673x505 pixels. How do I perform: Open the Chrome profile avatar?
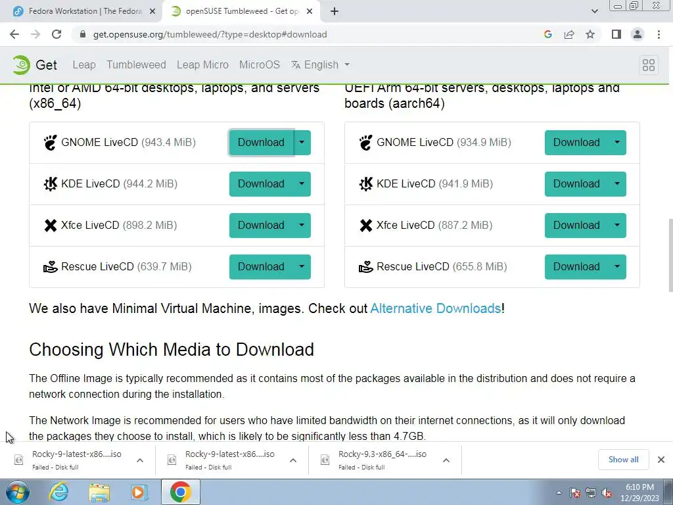(638, 34)
